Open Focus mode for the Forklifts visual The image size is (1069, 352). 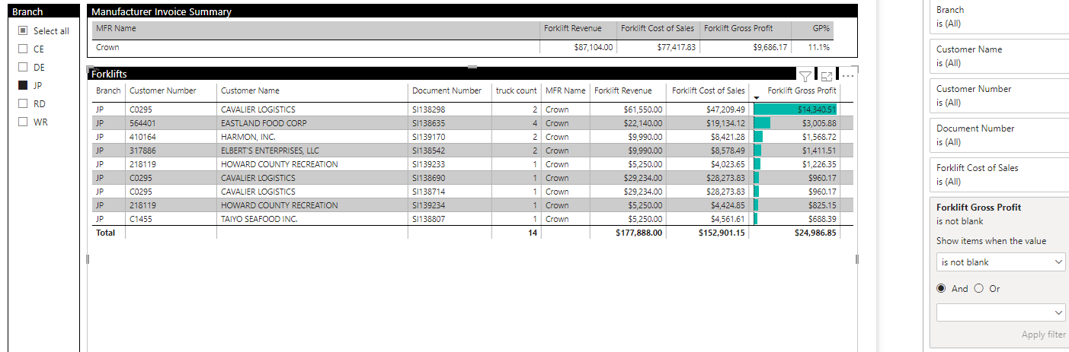click(x=827, y=76)
